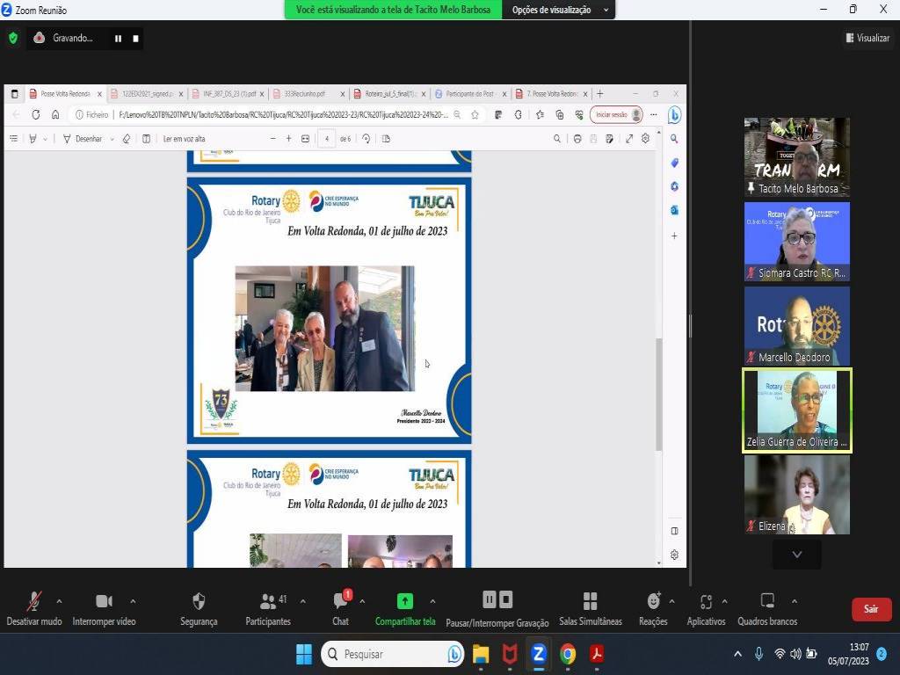Click the red Sair button
This screenshot has height=675, width=900.
871,609
